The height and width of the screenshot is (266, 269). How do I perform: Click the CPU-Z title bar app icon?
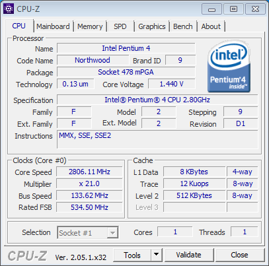coord(9,9)
